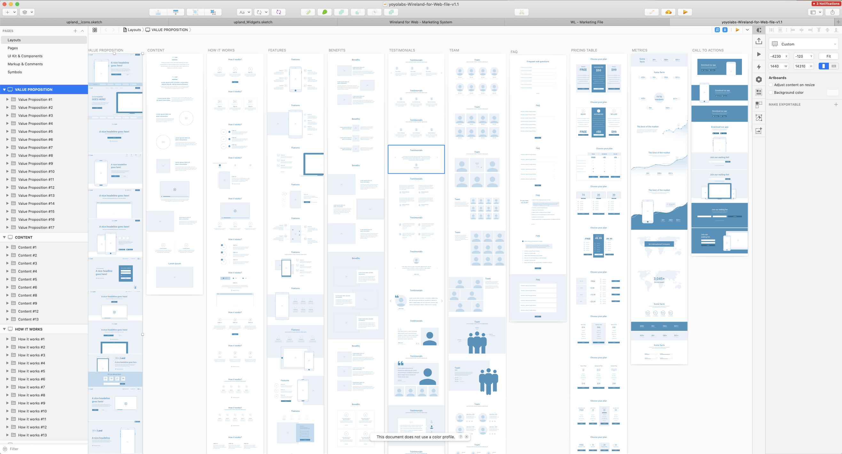
Task: Switch to upland__icons.sketch tab
Action: tap(84, 22)
